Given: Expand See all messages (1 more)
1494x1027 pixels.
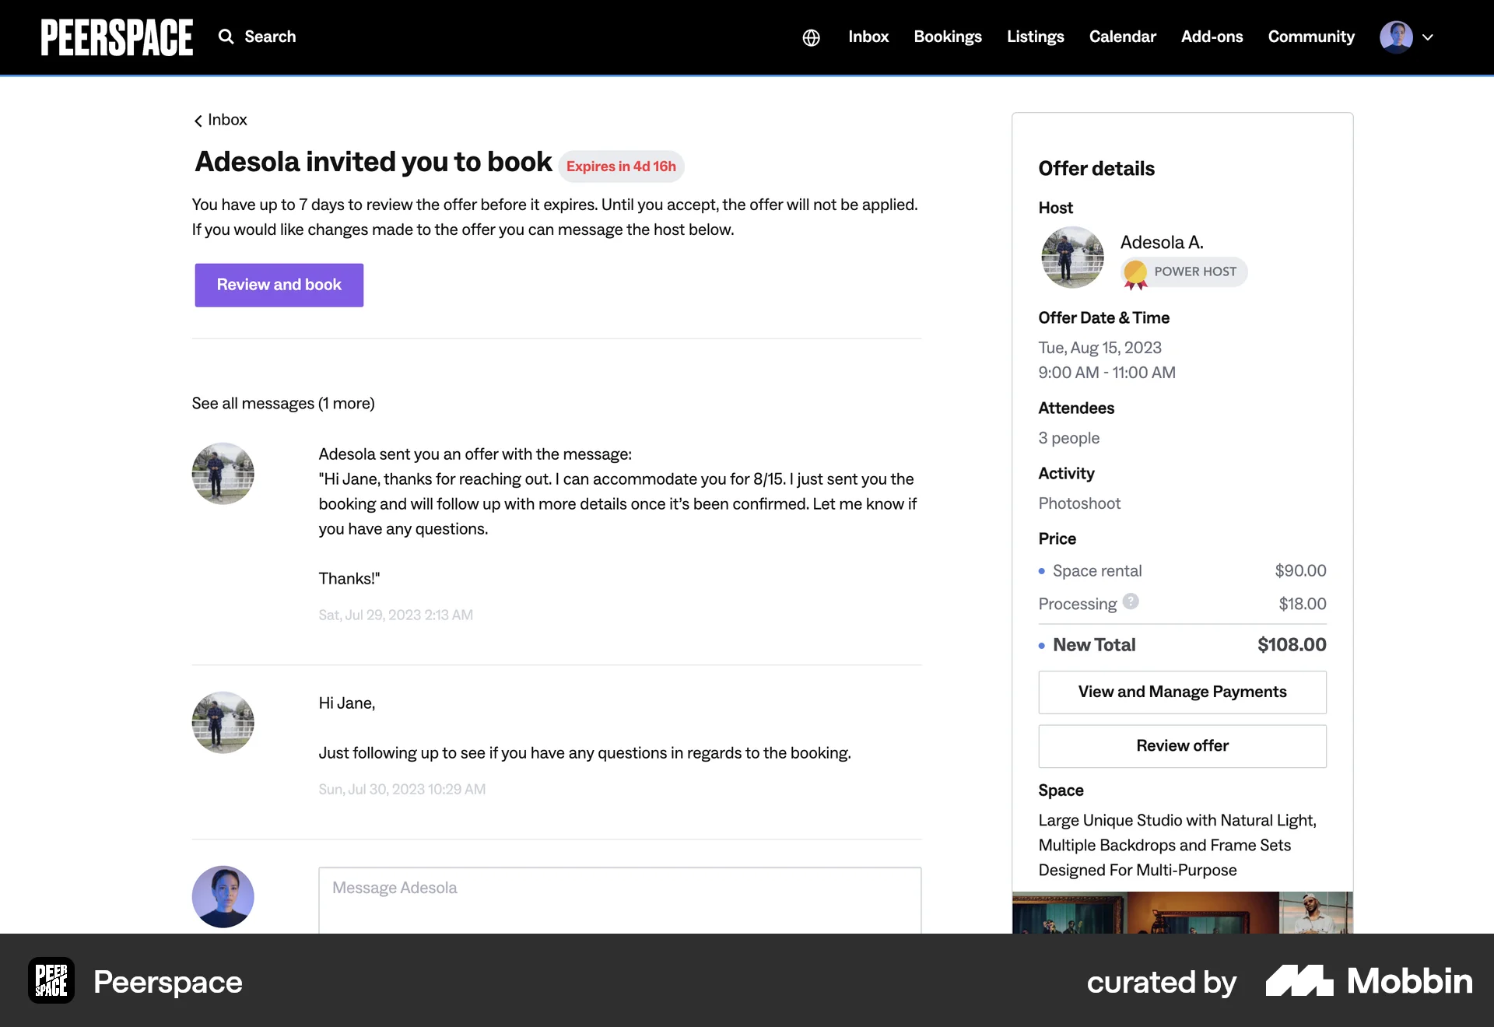Looking at the screenshot, I should pos(283,403).
